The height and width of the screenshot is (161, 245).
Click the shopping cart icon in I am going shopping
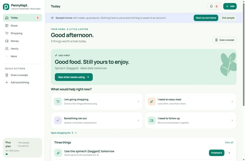coord(58,101)
